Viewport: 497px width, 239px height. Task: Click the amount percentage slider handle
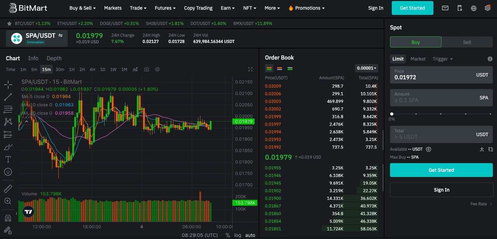pos(392,114)
